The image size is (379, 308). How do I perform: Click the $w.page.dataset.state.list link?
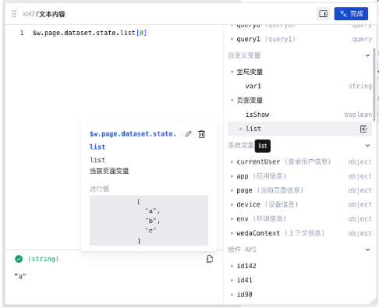tap(133, 140)
